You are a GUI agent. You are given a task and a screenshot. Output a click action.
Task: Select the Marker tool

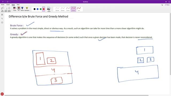click(22, 9)
